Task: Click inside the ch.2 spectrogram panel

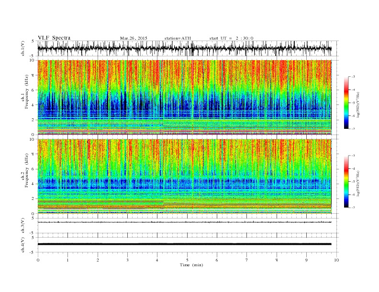Action: (184, 177)
